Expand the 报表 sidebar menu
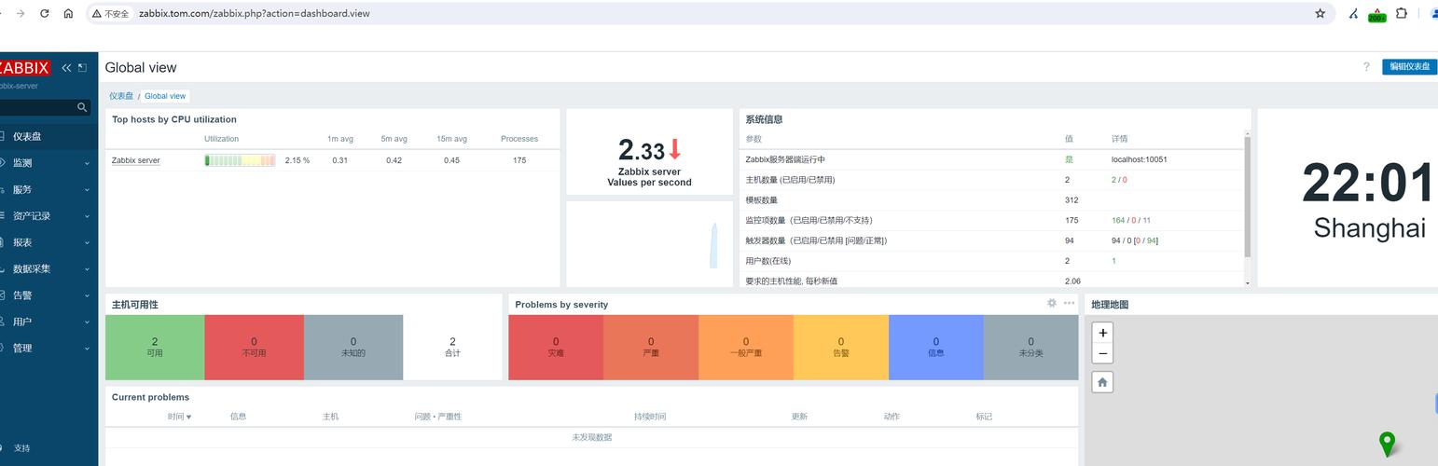The width and height of the screenshot is (1438, 466). pos(48,242)
